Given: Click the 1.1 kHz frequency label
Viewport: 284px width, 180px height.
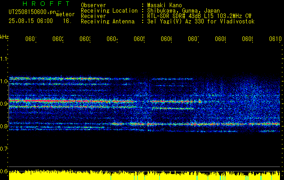Looking at the screenshot, I should [4, 58].
